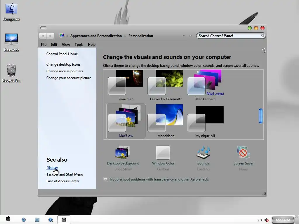
Task: Click the Sounds text link
Action: (203, 163)
